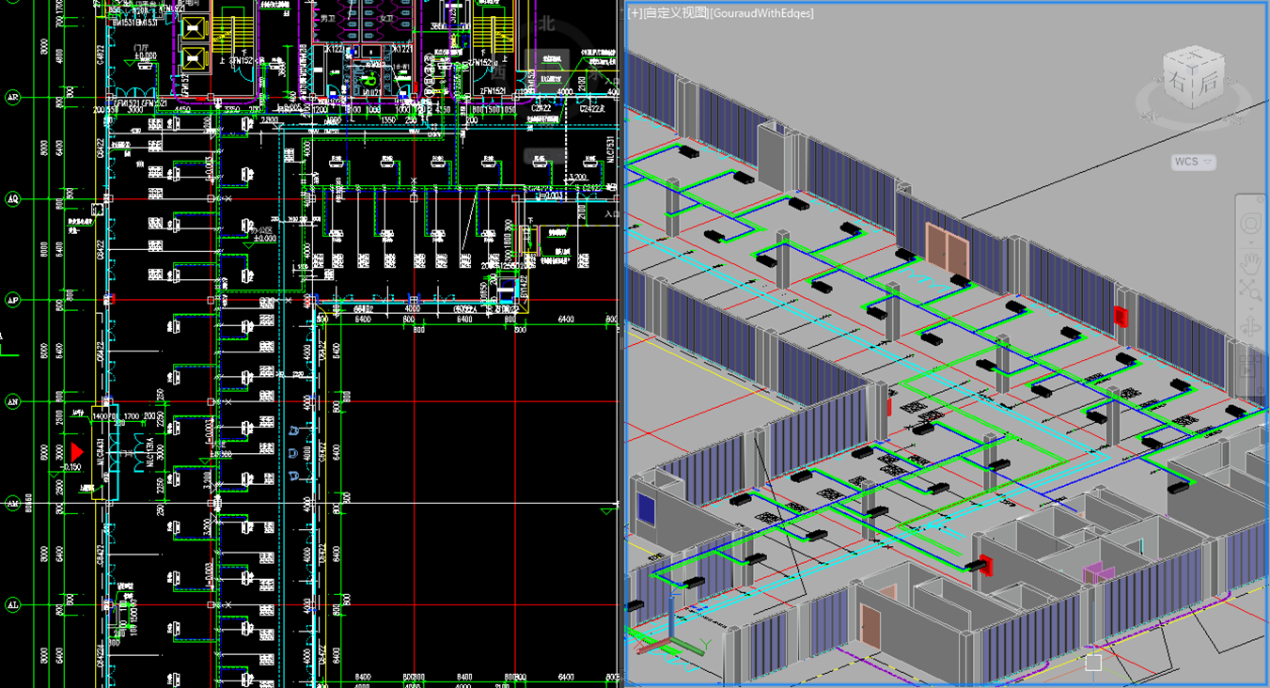Click the 后 face of the ViewCube
The image size is (1270, 688).
1208,81
